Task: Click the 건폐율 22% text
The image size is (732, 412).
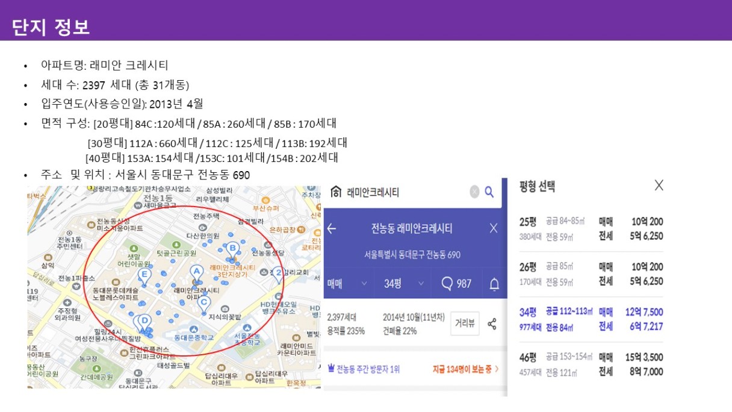Action: pos(400,331)
